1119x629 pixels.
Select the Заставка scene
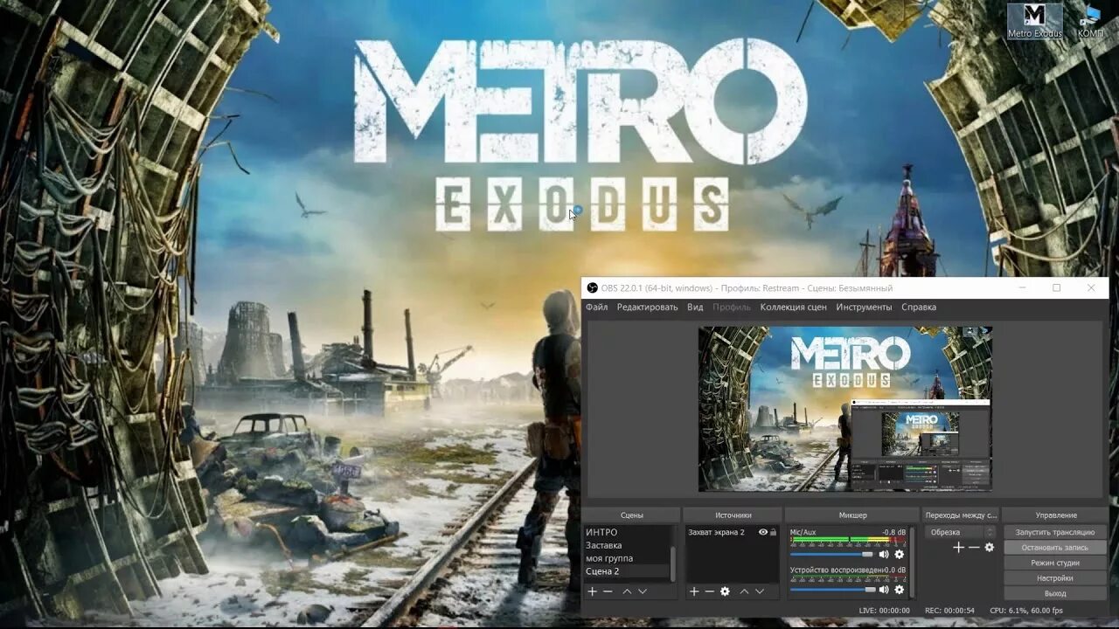(627, 545)
